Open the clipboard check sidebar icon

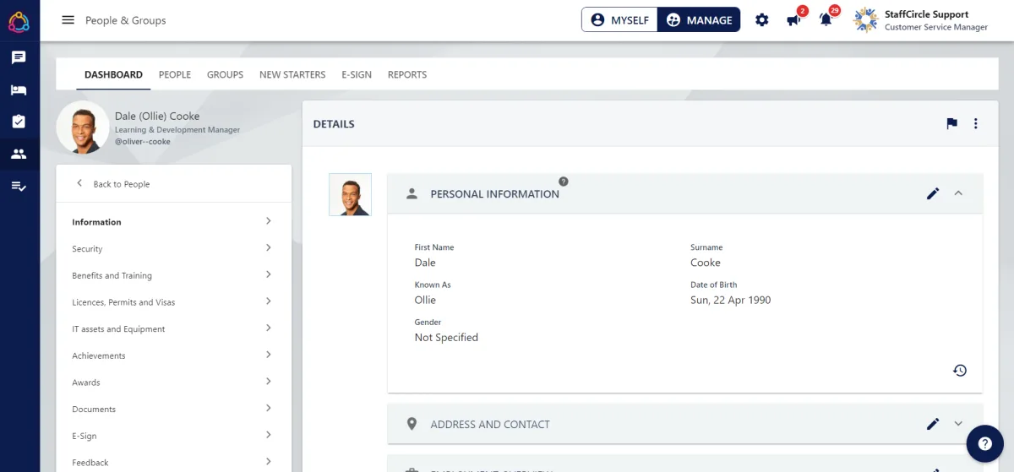point(19,122)
